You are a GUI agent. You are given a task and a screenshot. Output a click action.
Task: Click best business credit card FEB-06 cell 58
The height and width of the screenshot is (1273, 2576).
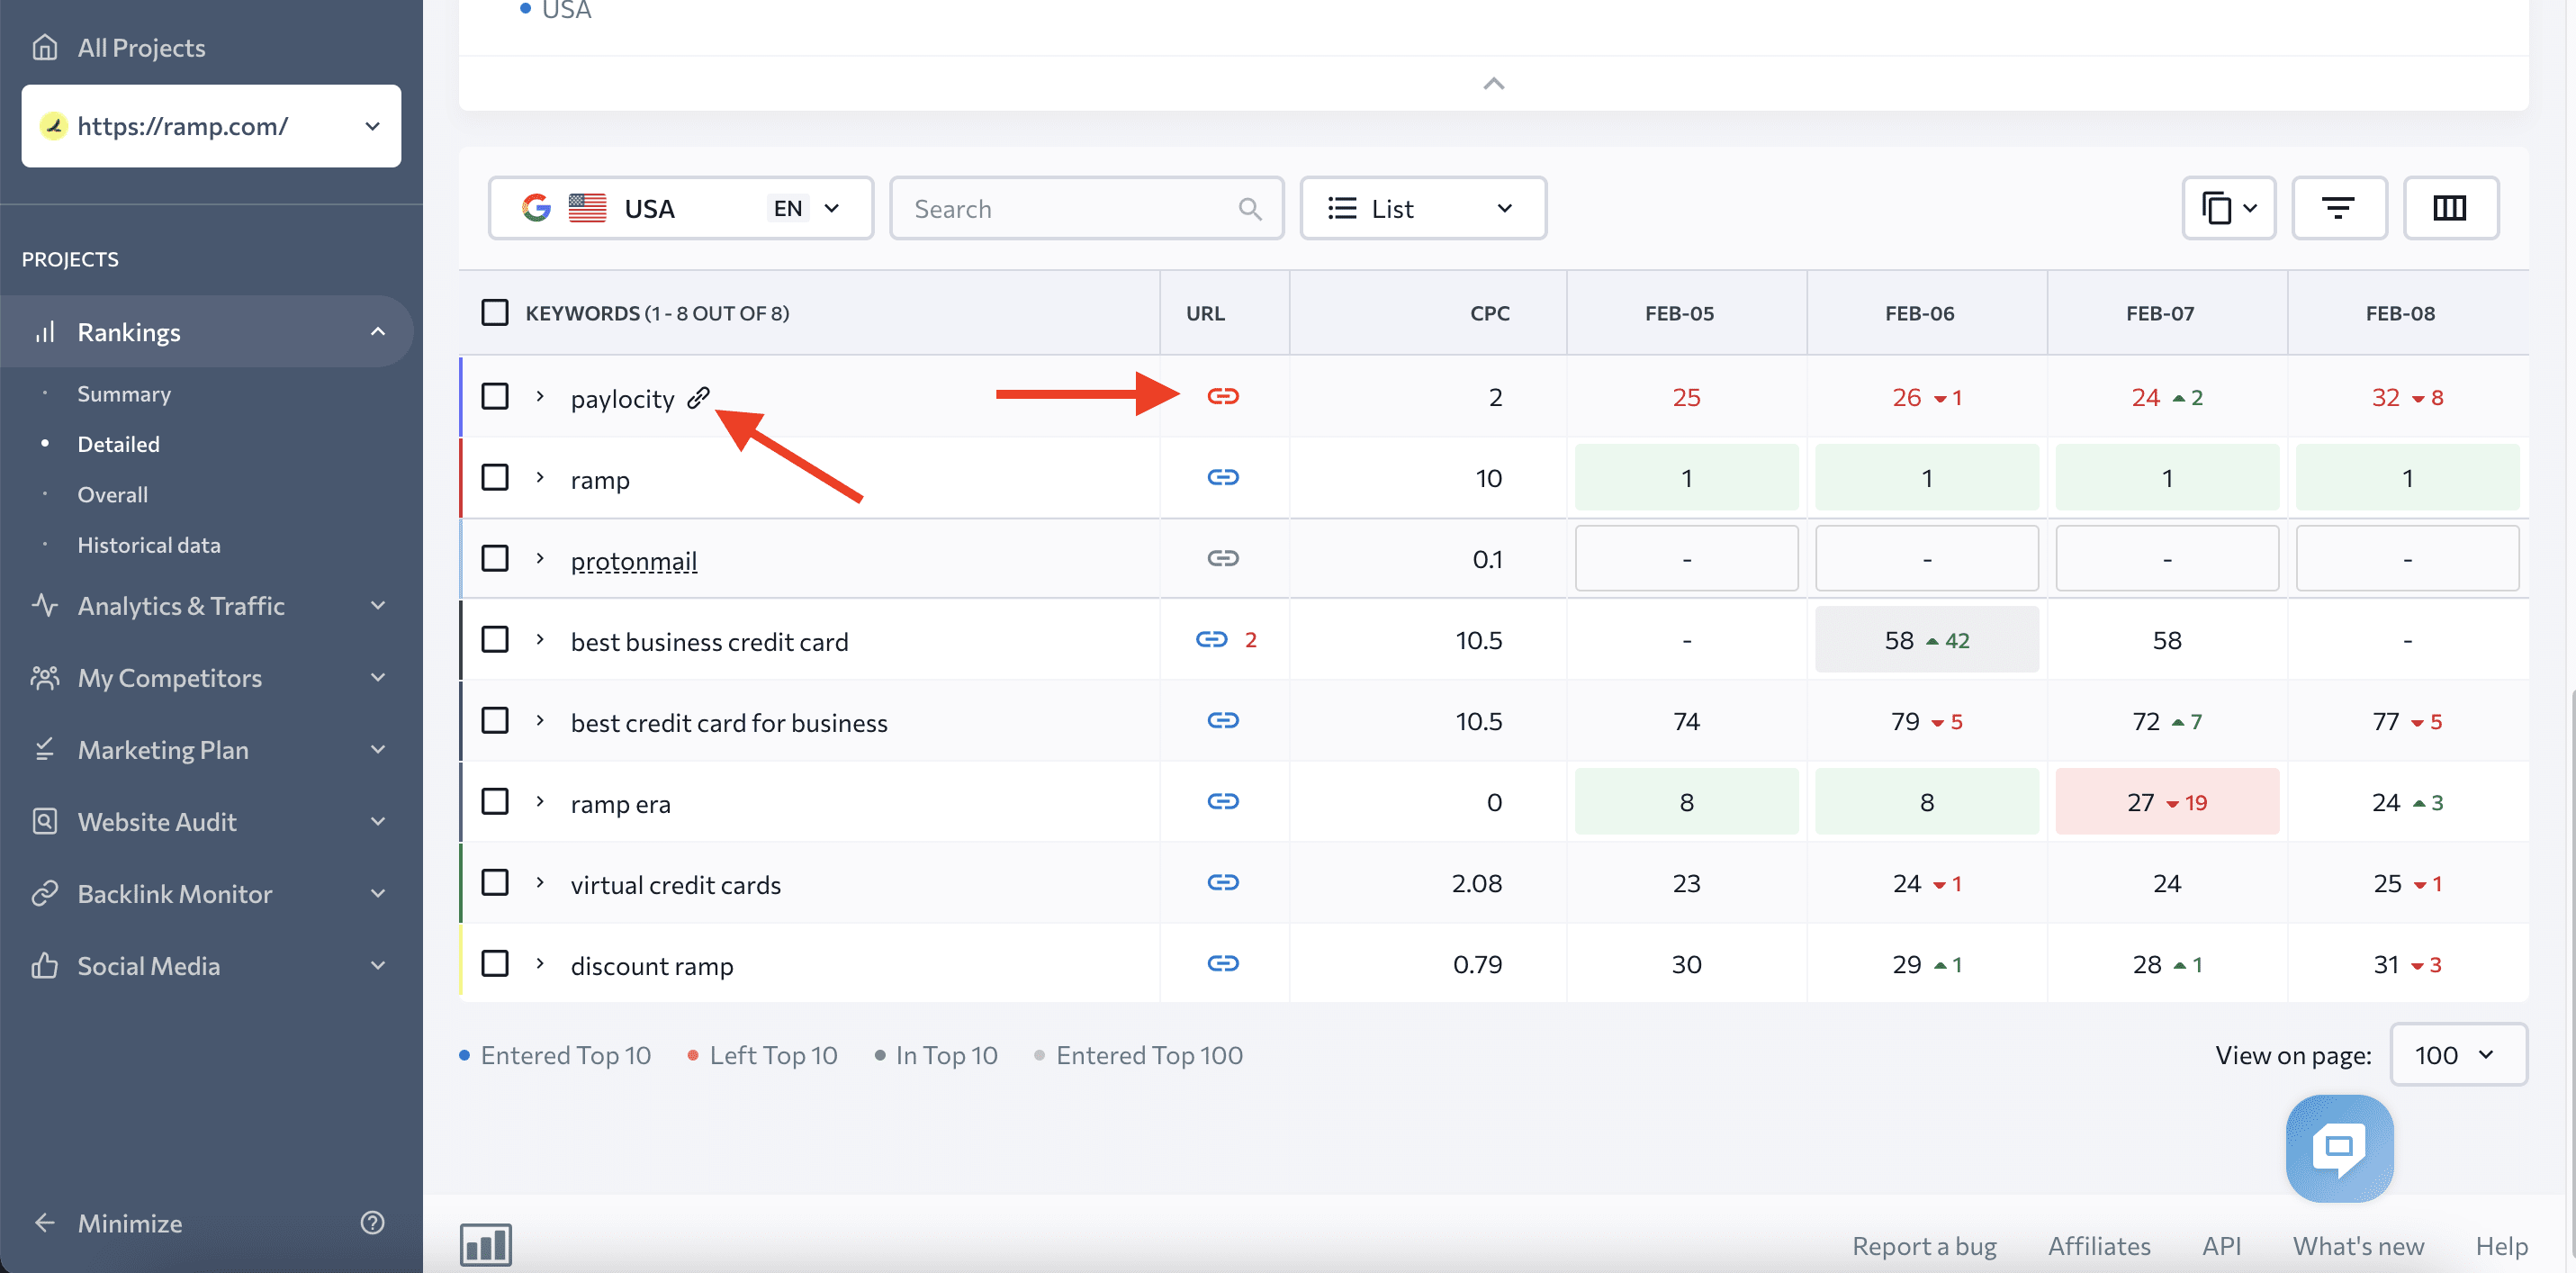[1926, 640]
